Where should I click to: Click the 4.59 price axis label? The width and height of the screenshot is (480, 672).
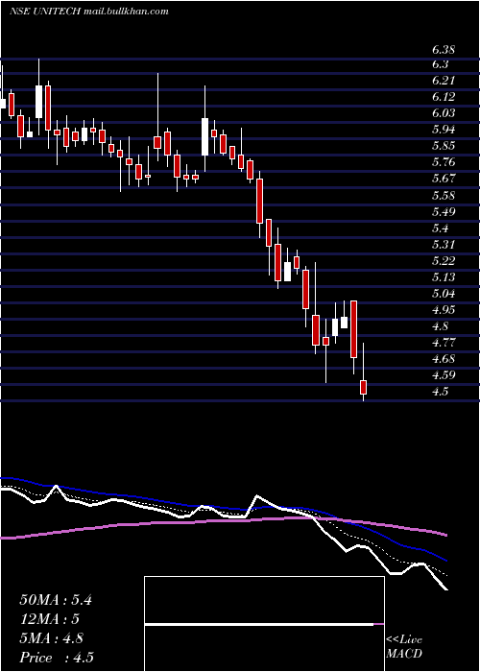(x=444, y=375)
